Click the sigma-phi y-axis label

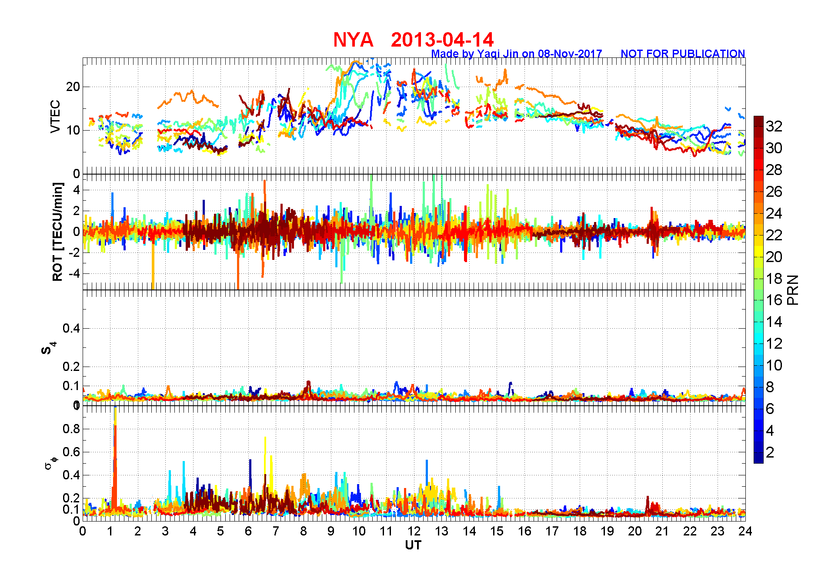50,463
